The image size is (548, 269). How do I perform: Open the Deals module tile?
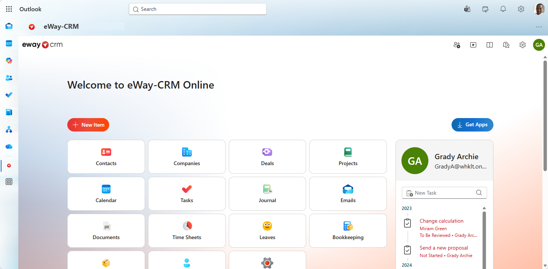[267, 157]
